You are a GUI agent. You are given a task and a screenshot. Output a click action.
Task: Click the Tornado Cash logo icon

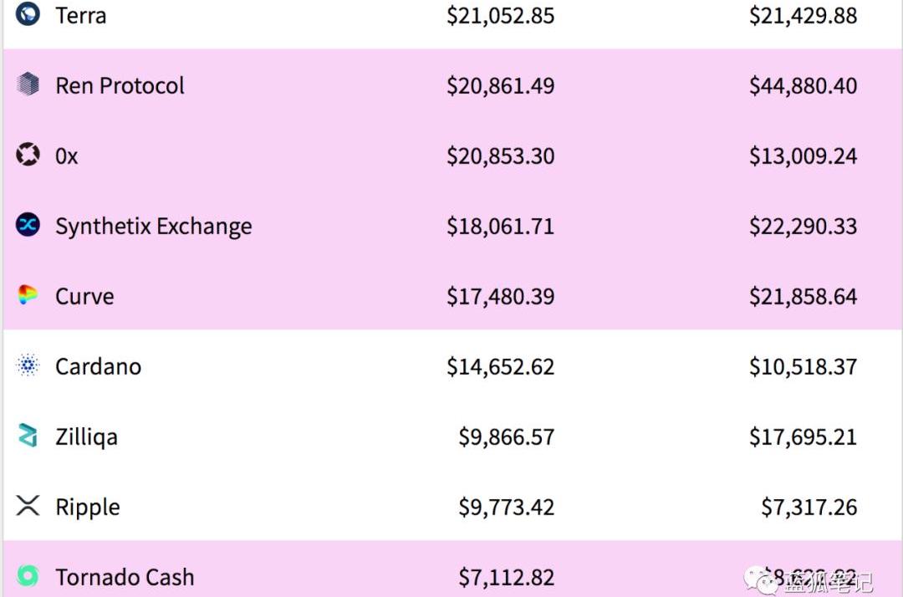(x=28, y=576)
